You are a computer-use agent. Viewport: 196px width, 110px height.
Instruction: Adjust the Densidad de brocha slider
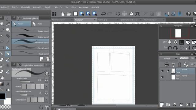pos(27,95)
